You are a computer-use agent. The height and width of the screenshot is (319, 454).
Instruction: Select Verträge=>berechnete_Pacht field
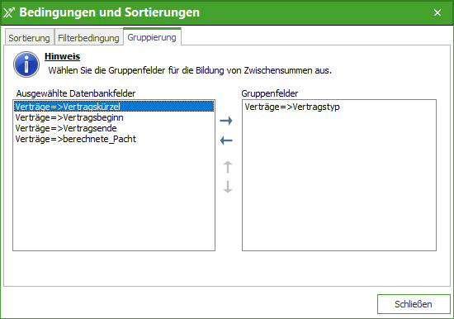[x=114, y=139]
